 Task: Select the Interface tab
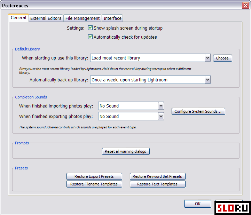coord(112,18)
